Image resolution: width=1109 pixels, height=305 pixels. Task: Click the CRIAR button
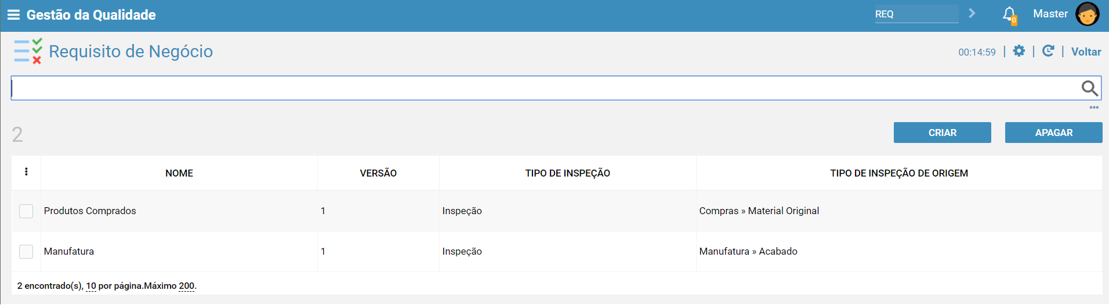click(942, 133)
